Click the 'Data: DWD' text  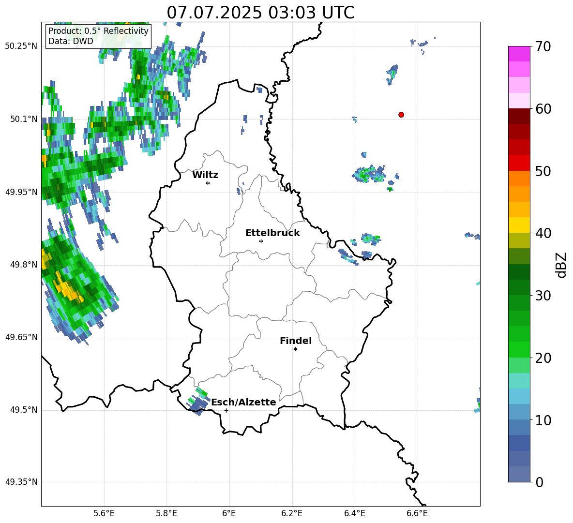(x=71, y=41)
